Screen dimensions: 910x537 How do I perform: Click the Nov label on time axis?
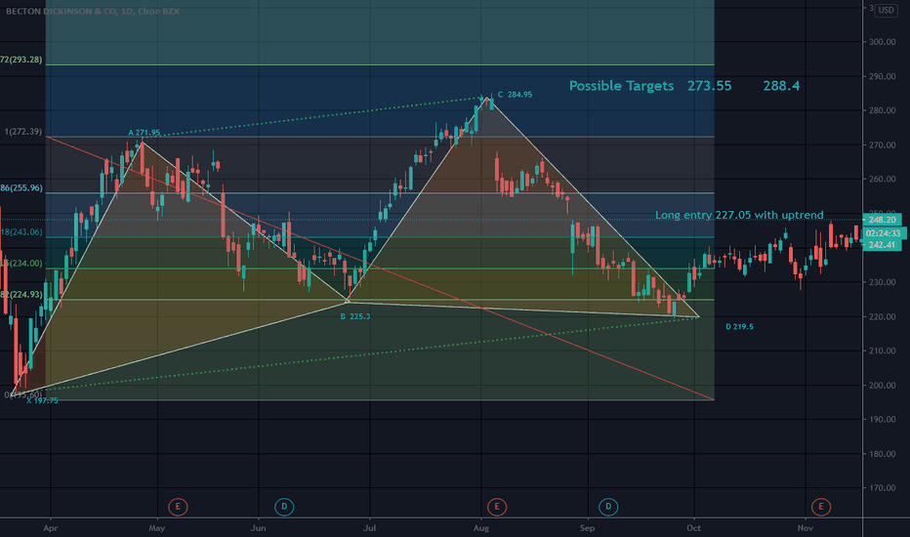point(805,528)
